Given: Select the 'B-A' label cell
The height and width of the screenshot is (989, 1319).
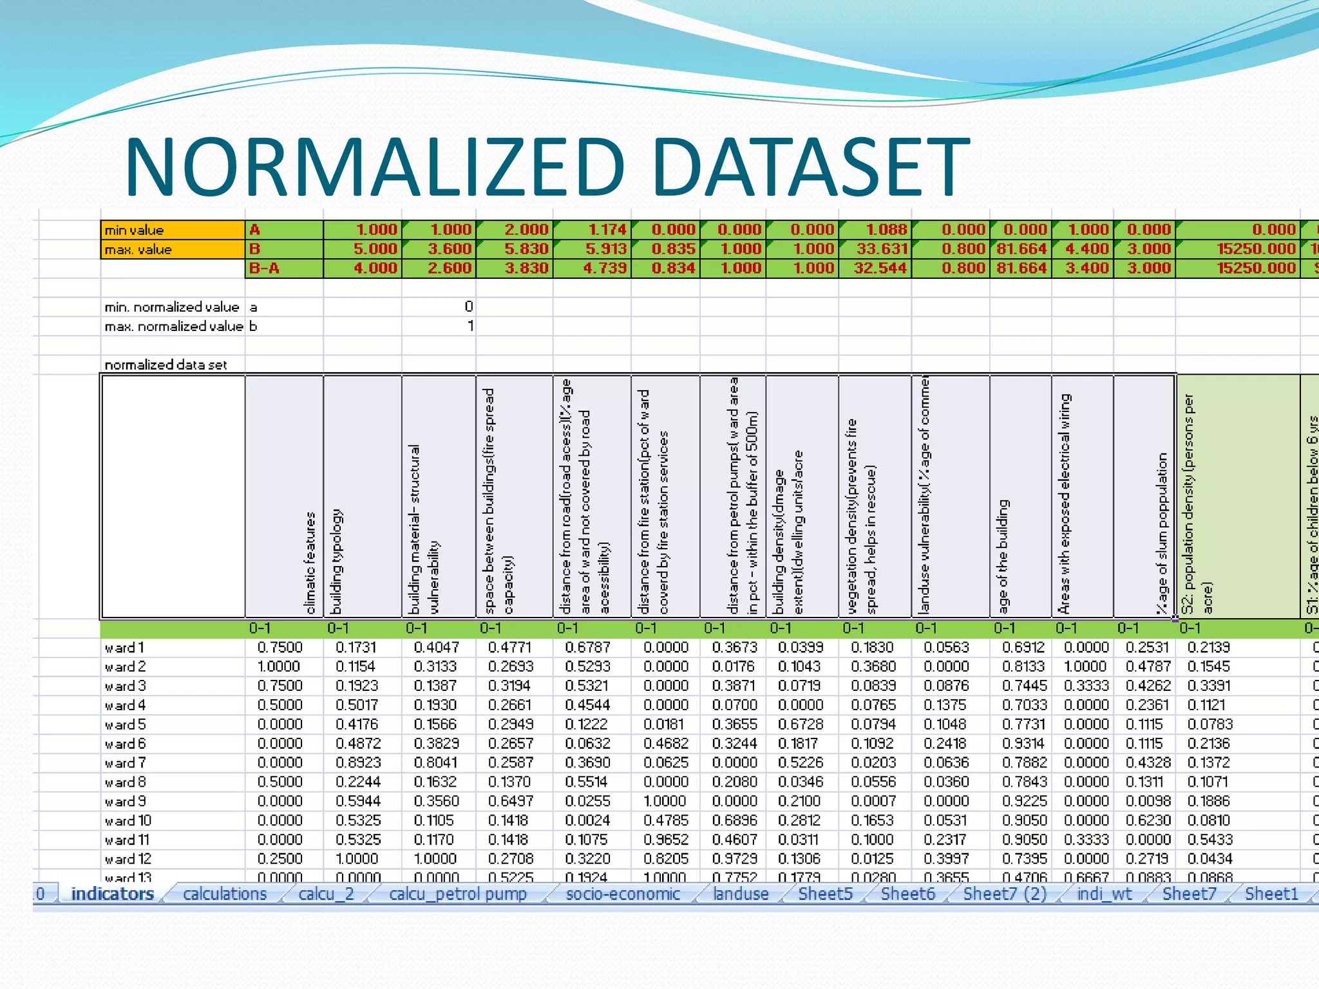Looking at the screenshot, I should pos(284,268).
